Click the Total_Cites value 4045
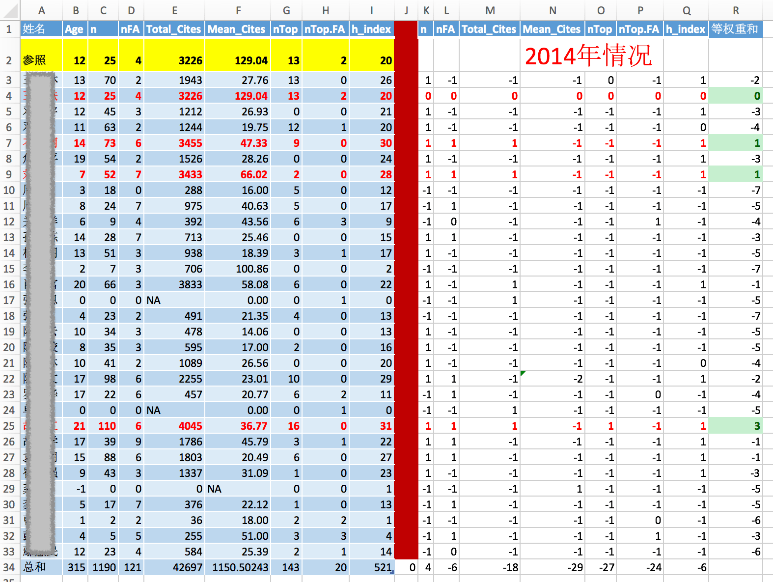 [174, 426]
